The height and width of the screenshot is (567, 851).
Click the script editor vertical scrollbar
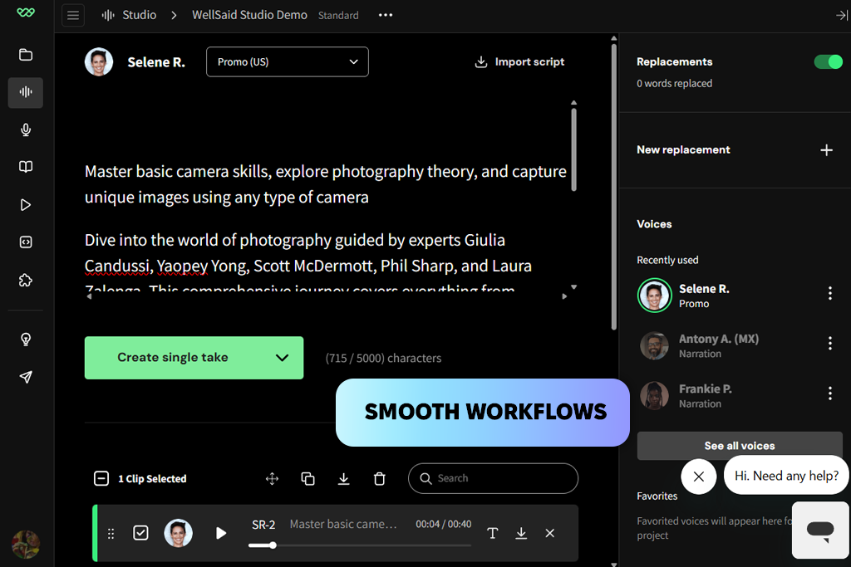click(573, 149)
